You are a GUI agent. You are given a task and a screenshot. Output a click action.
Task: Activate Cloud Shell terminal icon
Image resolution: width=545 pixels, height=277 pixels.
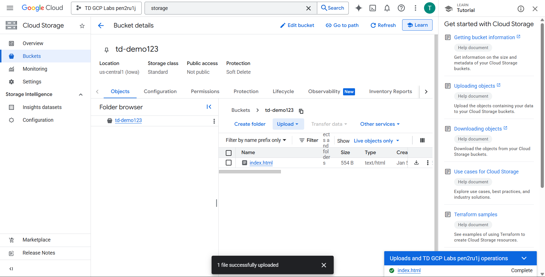[373, 8]
